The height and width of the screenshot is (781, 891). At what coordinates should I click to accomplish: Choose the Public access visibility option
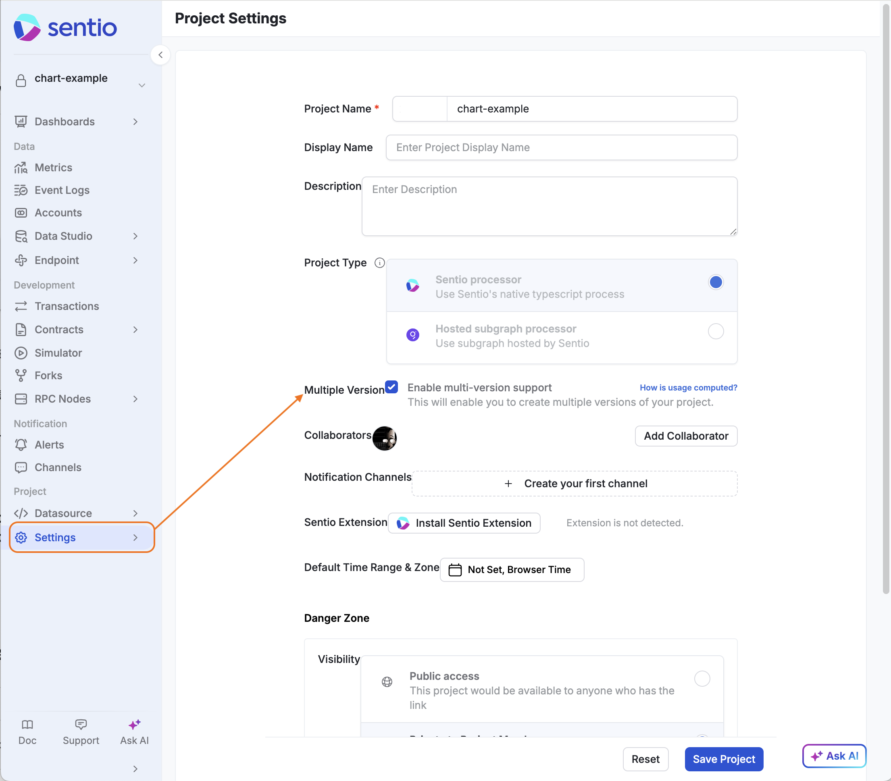coord(702,678)
